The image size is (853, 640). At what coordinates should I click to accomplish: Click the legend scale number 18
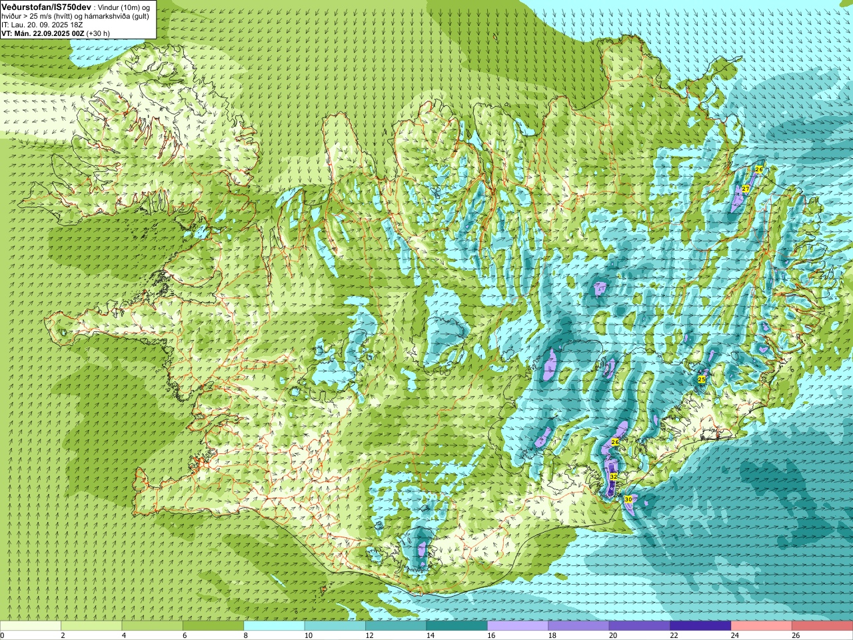pyautogui.click(x=552, y=635)
